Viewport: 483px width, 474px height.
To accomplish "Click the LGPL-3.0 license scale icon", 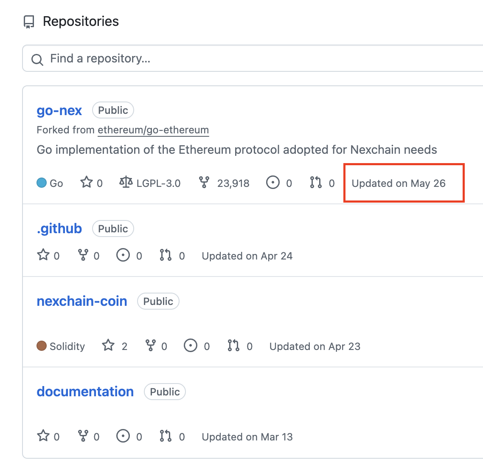I will pos(126,182).
